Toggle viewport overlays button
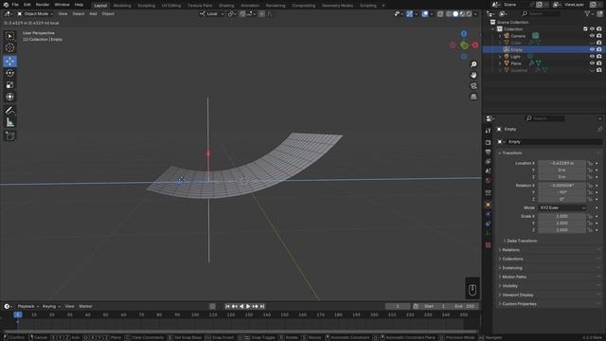Screen dimensions: 606x341 (x=425, y=14)
